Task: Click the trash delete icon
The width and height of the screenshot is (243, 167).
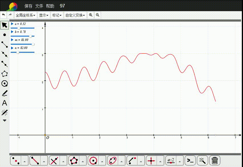Action: click(x=215, y=161)
